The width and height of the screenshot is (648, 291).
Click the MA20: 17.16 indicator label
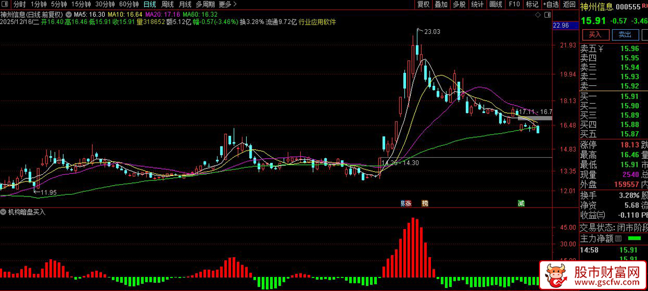click(x=163, y=14)
